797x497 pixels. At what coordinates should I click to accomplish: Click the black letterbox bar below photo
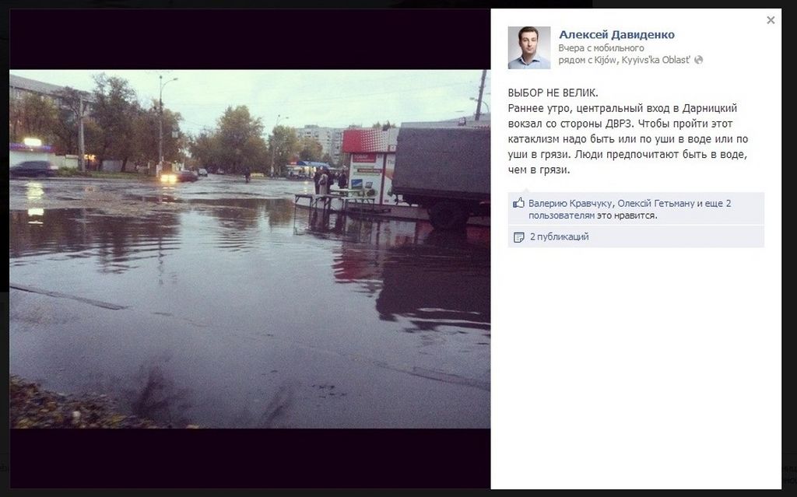(250, 458)
